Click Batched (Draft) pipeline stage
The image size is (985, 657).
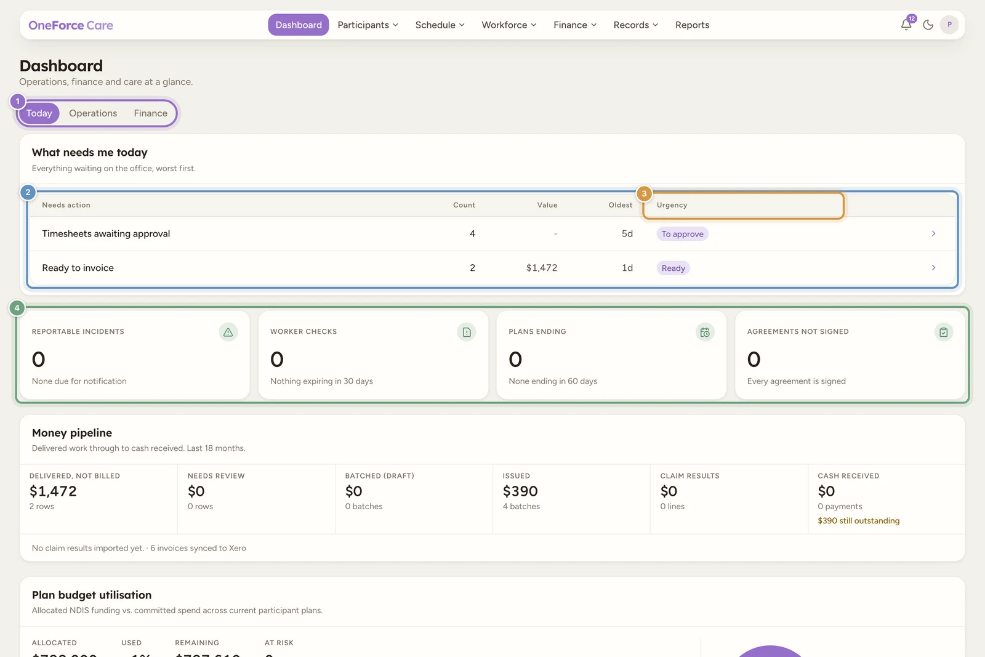(414, 499)
